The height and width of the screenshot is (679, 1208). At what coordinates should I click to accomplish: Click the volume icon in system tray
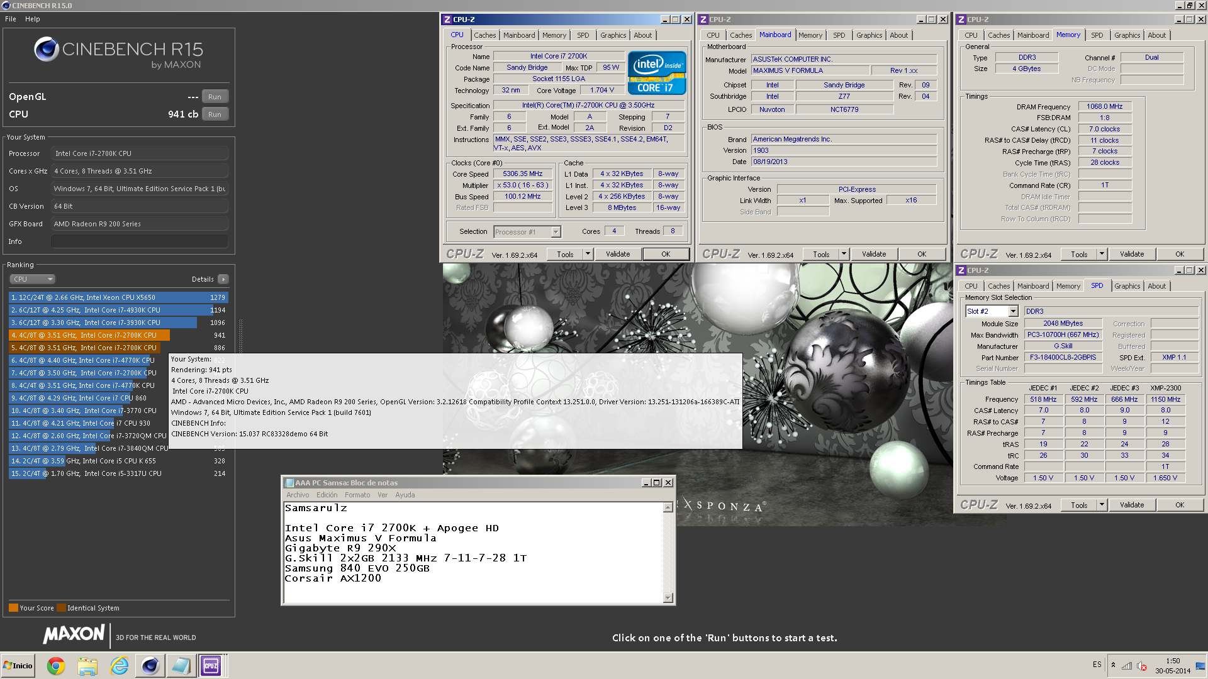point(1142,666)
